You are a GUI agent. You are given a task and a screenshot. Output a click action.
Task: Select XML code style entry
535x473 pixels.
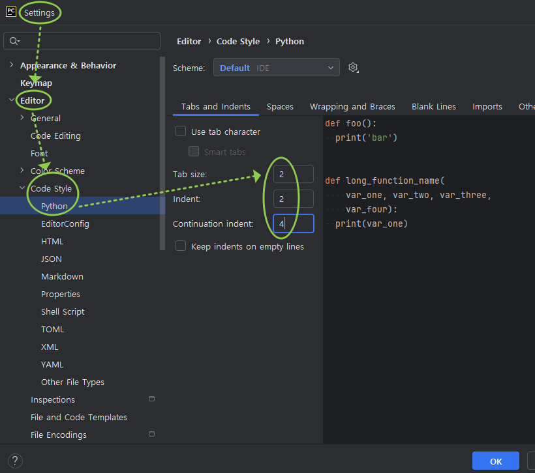50,347
